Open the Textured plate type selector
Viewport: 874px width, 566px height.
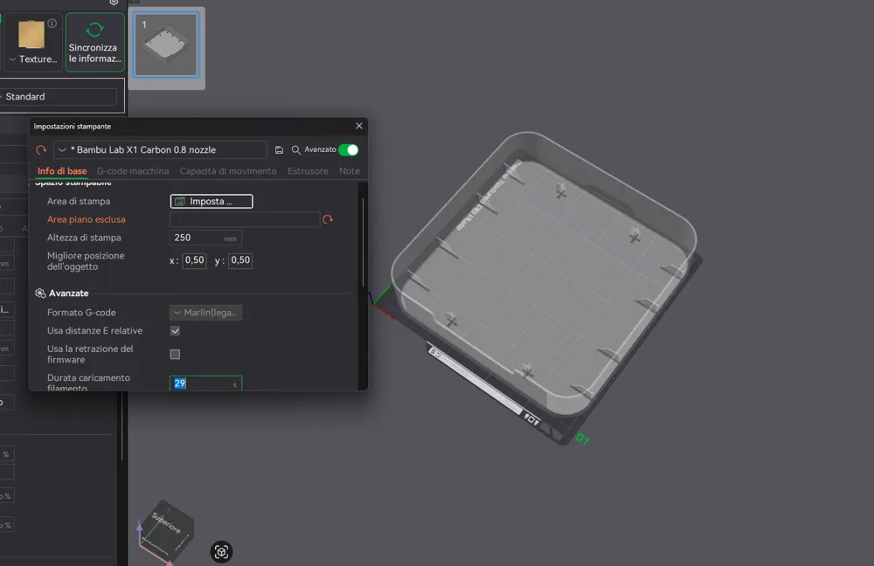point(33,42)
